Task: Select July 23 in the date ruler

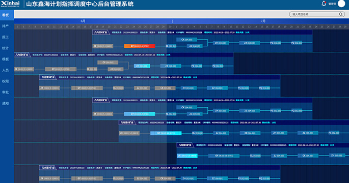Action: tap(310, 26)
